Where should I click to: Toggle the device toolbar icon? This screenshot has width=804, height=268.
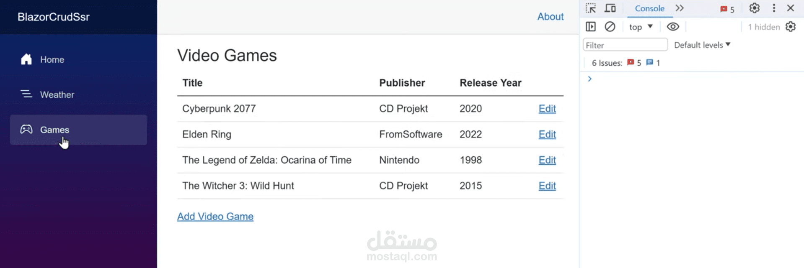click(610, 8)
